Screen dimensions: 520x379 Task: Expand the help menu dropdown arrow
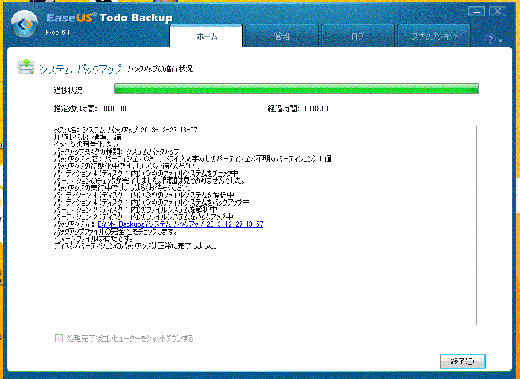(501, 41)
